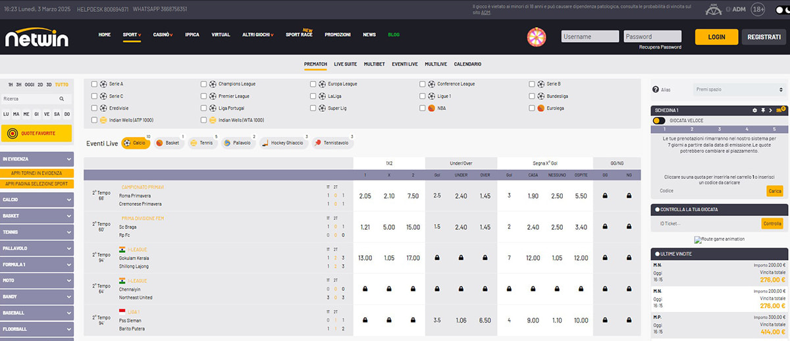Click the basketball icon beside NBA

click(431, 108)
